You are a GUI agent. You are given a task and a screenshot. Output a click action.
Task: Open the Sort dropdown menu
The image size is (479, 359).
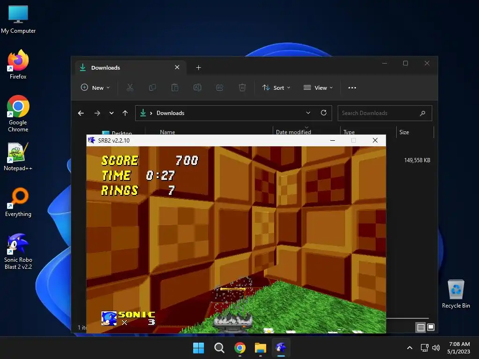pos(276,87)
